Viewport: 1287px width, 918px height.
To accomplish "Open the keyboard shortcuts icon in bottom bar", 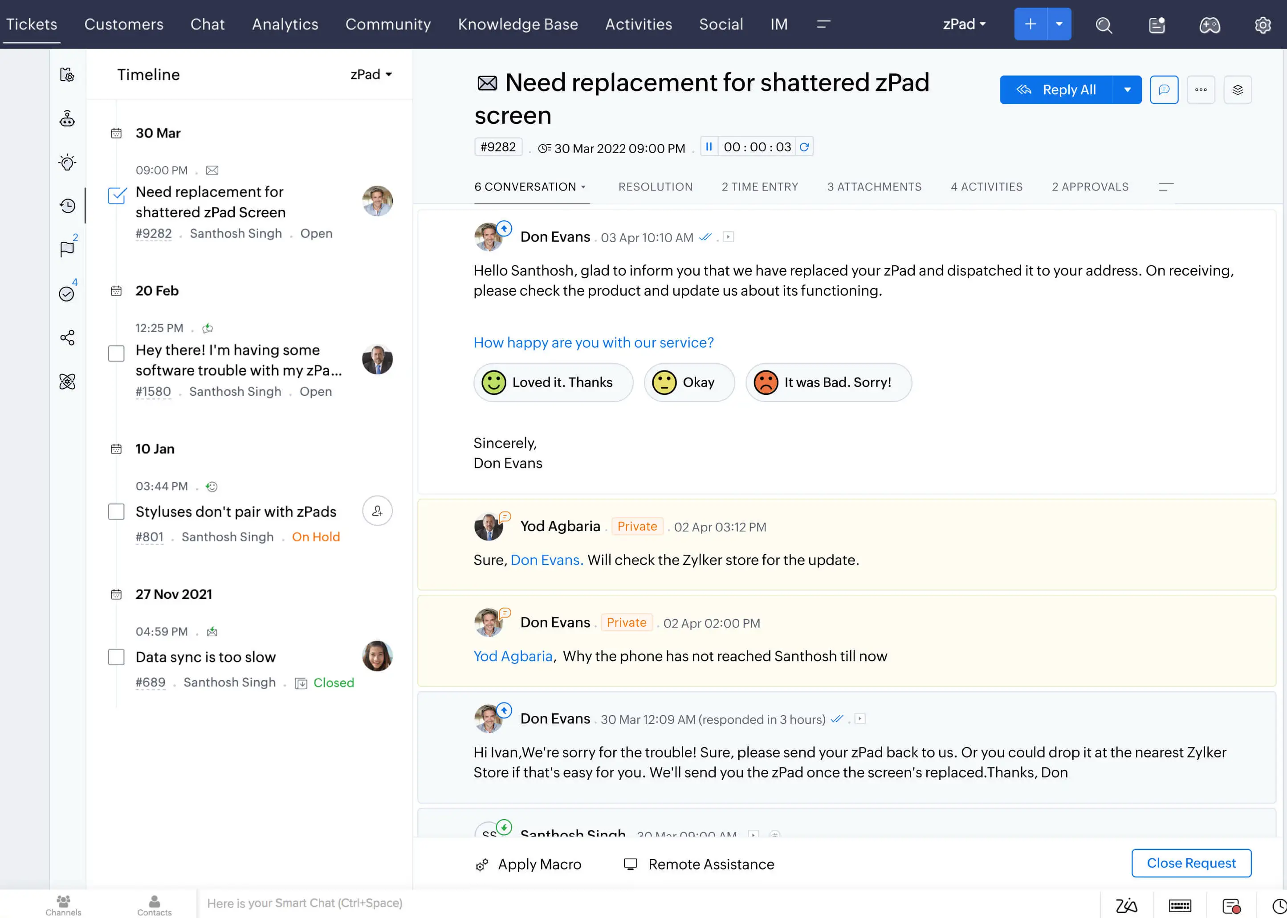I will pyautogui.click(x=1180, y=906).
